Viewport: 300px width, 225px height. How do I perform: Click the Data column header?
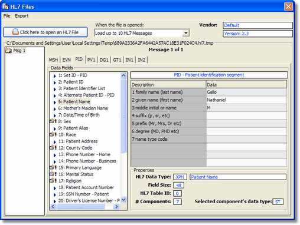click(246, 85)
